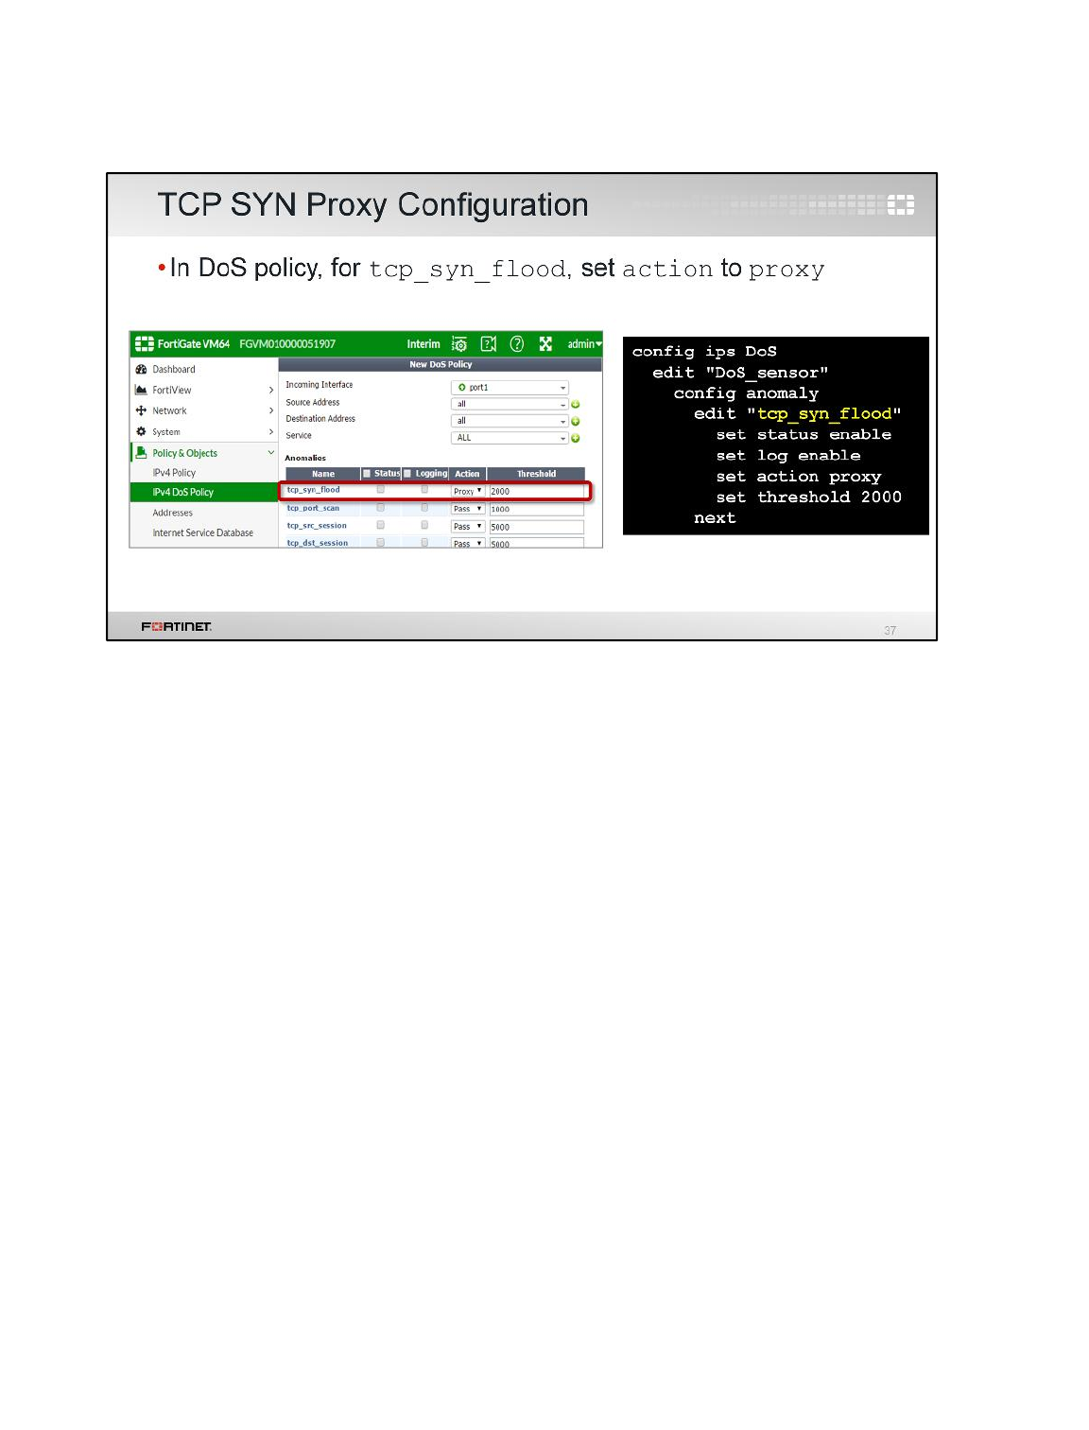Click the Name column header
Image resolution: width=1089 pixels, height=1430 pixels.
point(323,474)
